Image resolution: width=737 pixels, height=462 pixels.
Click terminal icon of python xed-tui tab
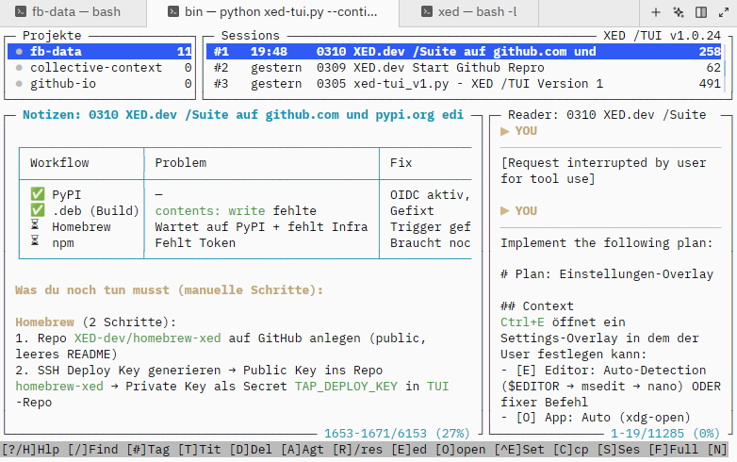(173, 11)
